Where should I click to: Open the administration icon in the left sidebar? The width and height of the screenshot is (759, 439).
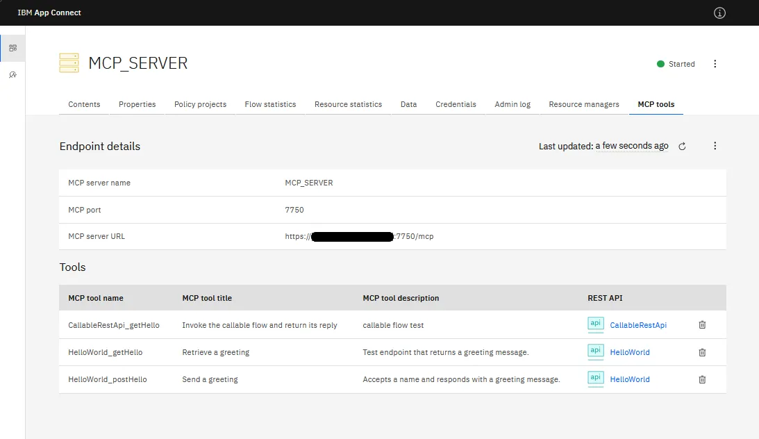[x=13, y=74]
